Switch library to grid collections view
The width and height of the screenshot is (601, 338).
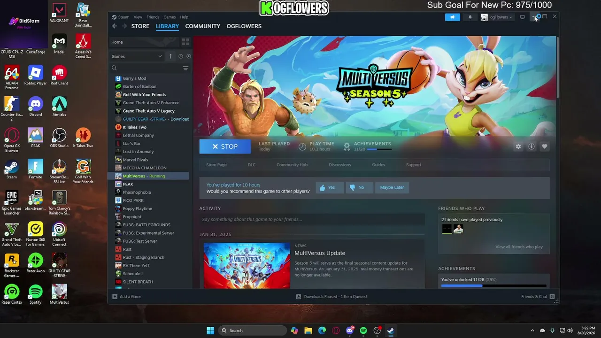click(185, 42)
